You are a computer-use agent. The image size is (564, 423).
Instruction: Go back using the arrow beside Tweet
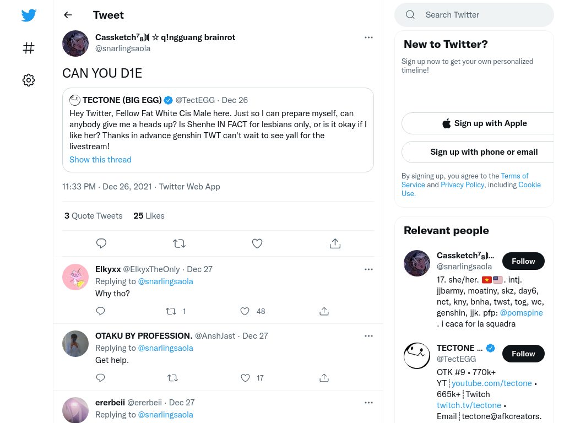click(x=68, y=15)
